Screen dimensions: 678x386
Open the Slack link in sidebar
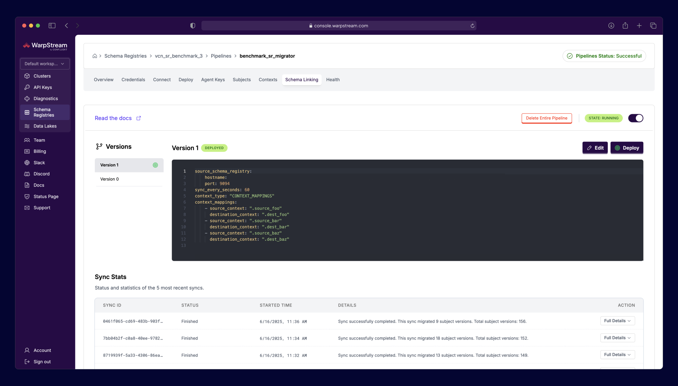(39, 163)
